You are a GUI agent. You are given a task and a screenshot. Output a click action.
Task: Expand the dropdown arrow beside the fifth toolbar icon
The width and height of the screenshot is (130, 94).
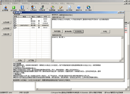[47, 8]
